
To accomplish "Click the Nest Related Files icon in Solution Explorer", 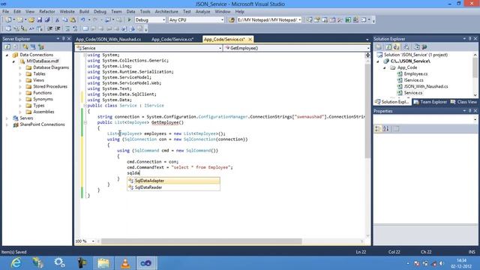I will coord(397,46).
